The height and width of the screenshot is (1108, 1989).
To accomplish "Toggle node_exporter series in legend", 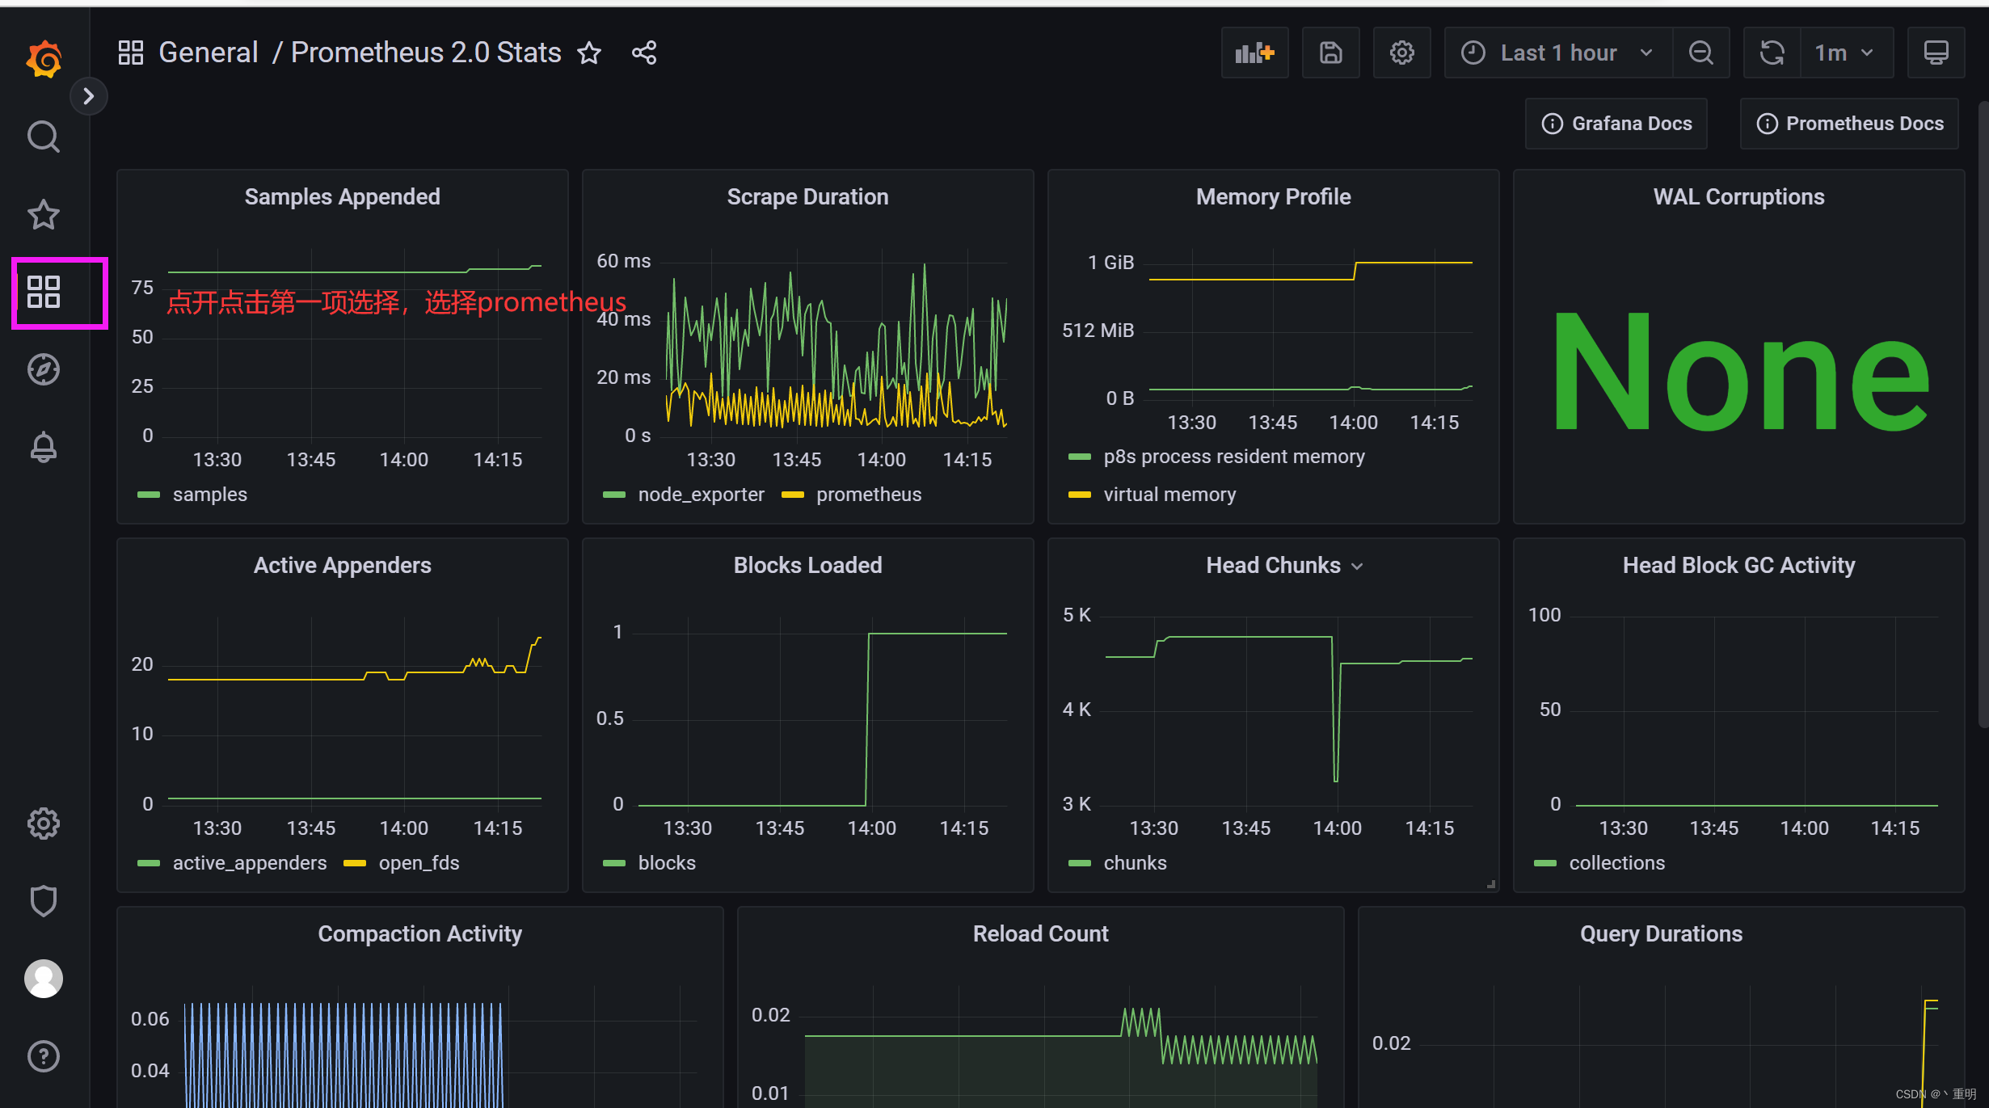I will [702, 495].
